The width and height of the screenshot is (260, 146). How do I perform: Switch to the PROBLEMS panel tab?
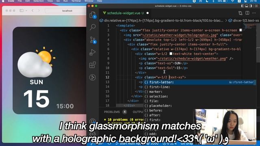point(112,112)
